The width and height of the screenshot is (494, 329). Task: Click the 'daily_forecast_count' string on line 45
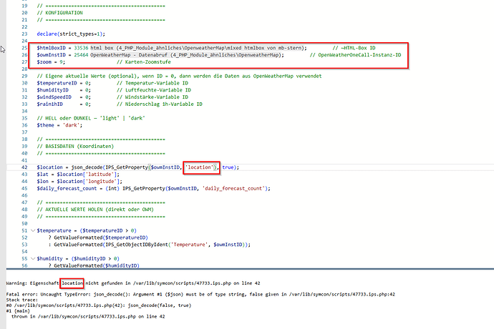click(238, 187)
